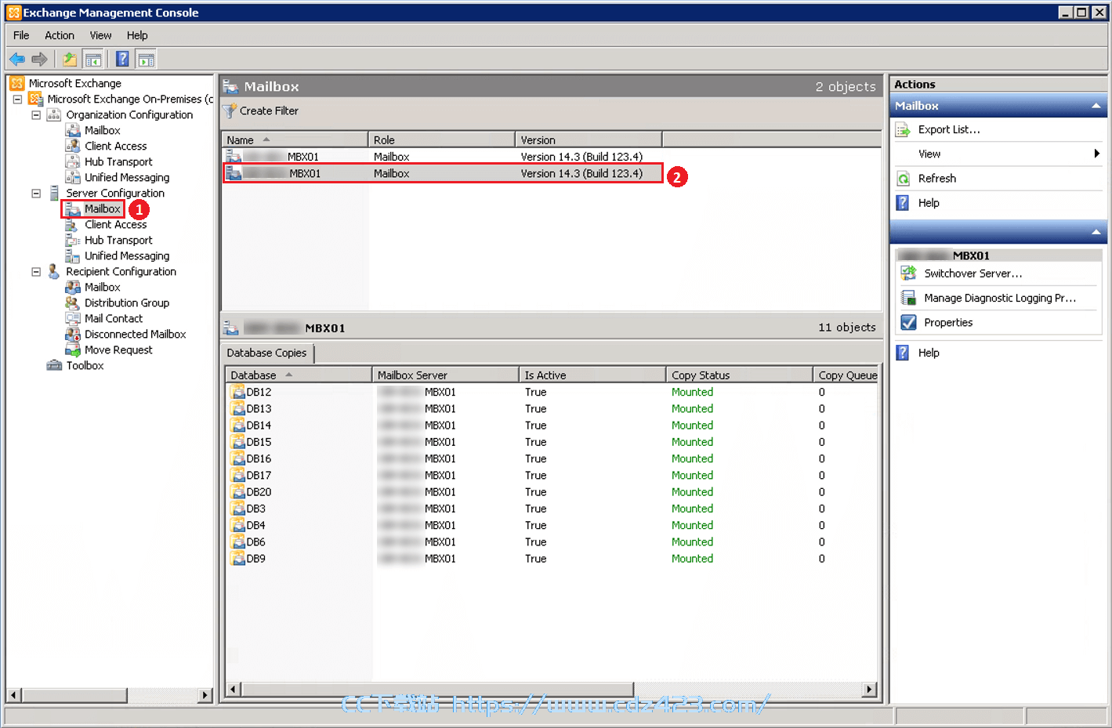Click the Create Filter funnel icon
This screenshot has height=728, width=1112.
tap(230, 111)
